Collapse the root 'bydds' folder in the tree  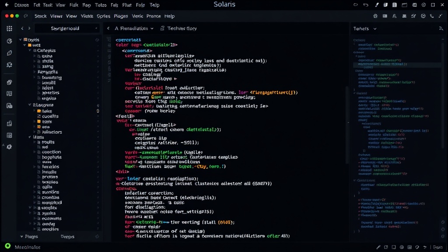point(21,40)
